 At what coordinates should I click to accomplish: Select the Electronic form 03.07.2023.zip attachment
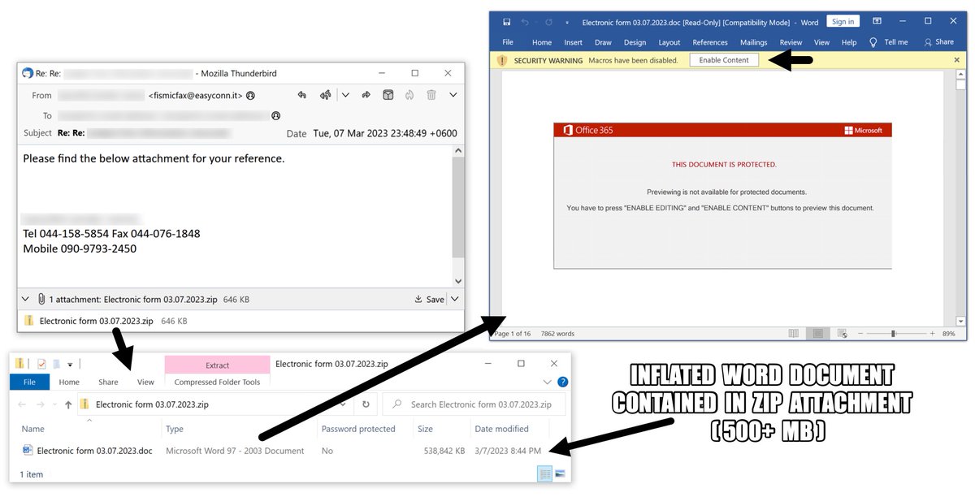(x=96, y=321)
